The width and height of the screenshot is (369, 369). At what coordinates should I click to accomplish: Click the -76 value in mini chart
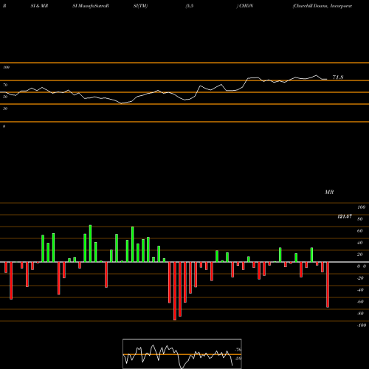tap(238, 350)
